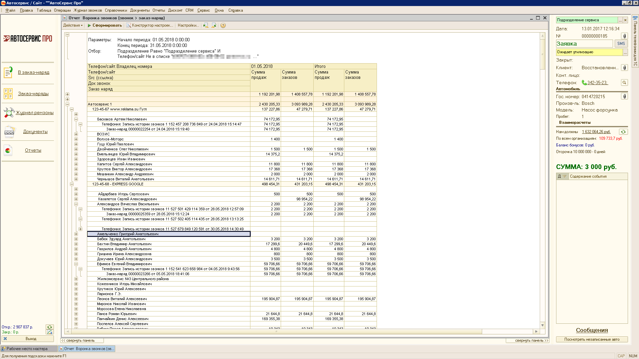Image resolution: width=639 pixels, height=359 pixels.
Task: Click the wrench icon beside Журнал ремзоны
Action: tap(9, 112)
